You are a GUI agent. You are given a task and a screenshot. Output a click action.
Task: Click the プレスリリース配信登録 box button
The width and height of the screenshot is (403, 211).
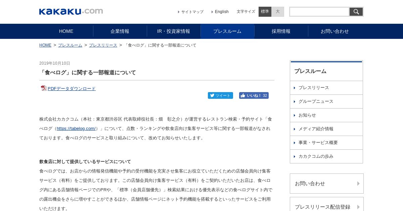tap(327, 204)
